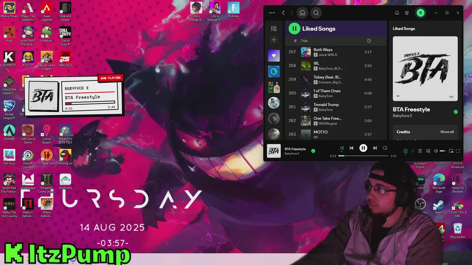Open Microsoft Edge desktop shortcut
Viewport: 472px width, 265px height.
439,184
